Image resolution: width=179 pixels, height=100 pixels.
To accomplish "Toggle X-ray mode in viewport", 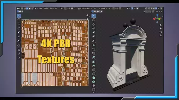I will 146,8.
